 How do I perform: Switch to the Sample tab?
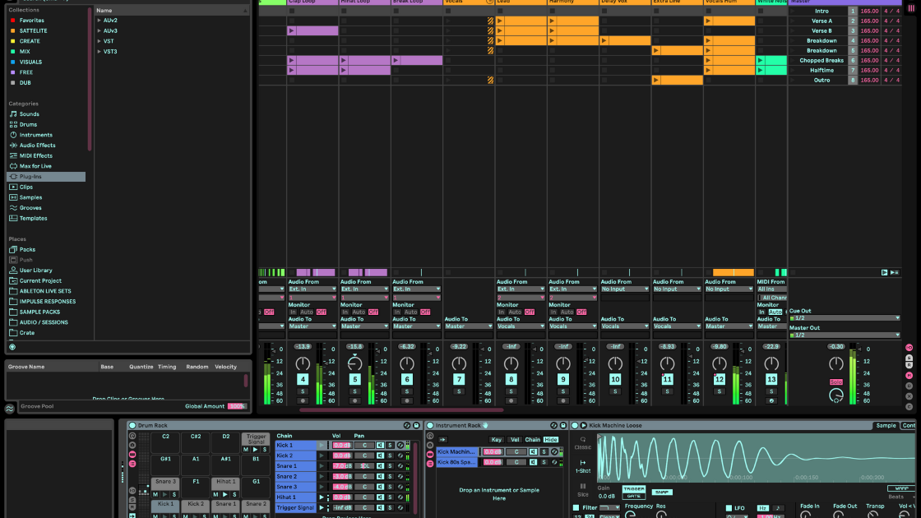pyautogui.click(x=886, y=425)
